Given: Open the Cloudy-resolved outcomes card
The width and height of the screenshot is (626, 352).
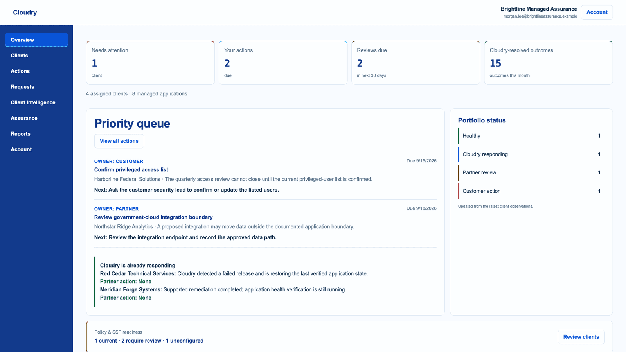Looking at the screenshot, I should tap(548, 63).
